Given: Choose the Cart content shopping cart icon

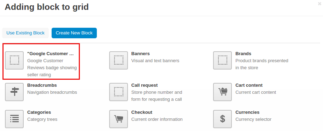Looking at the screenshot, I should (223, 92).
